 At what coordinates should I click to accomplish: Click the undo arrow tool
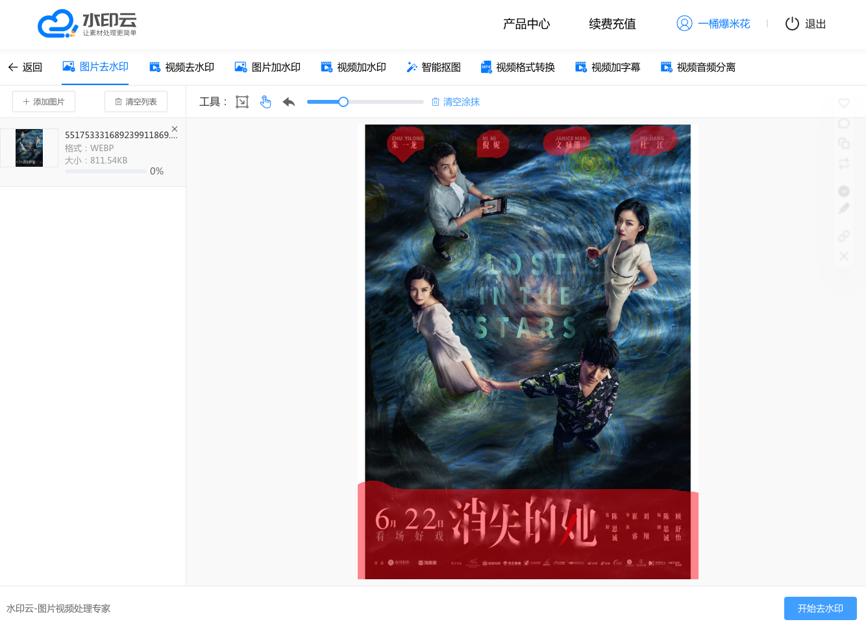click(x=289, y=102)
